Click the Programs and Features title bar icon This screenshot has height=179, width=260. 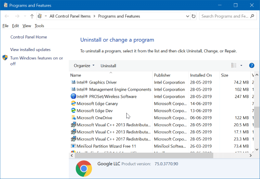click(x=6, y=5)
